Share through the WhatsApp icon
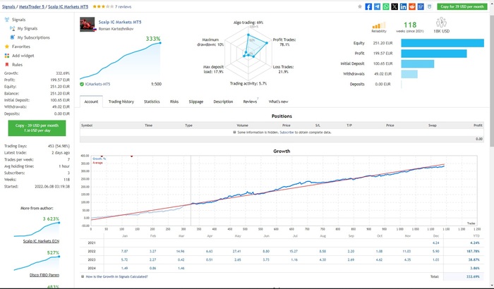494x289 pixels. (x=386, y=6)
